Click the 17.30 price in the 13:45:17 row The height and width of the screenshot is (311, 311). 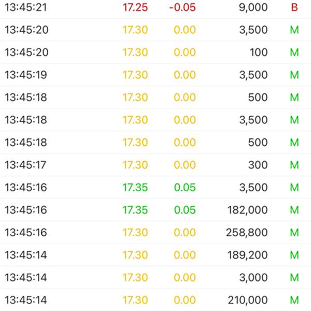(x=135, y=165)
